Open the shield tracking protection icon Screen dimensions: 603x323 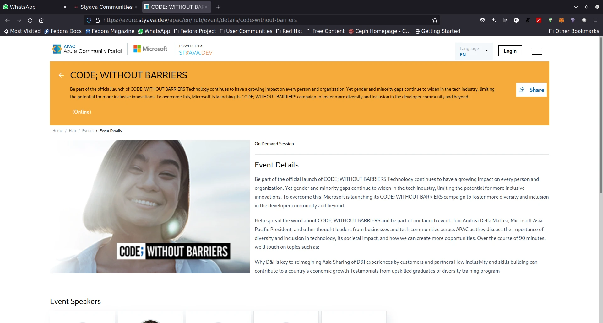[89, 20]
